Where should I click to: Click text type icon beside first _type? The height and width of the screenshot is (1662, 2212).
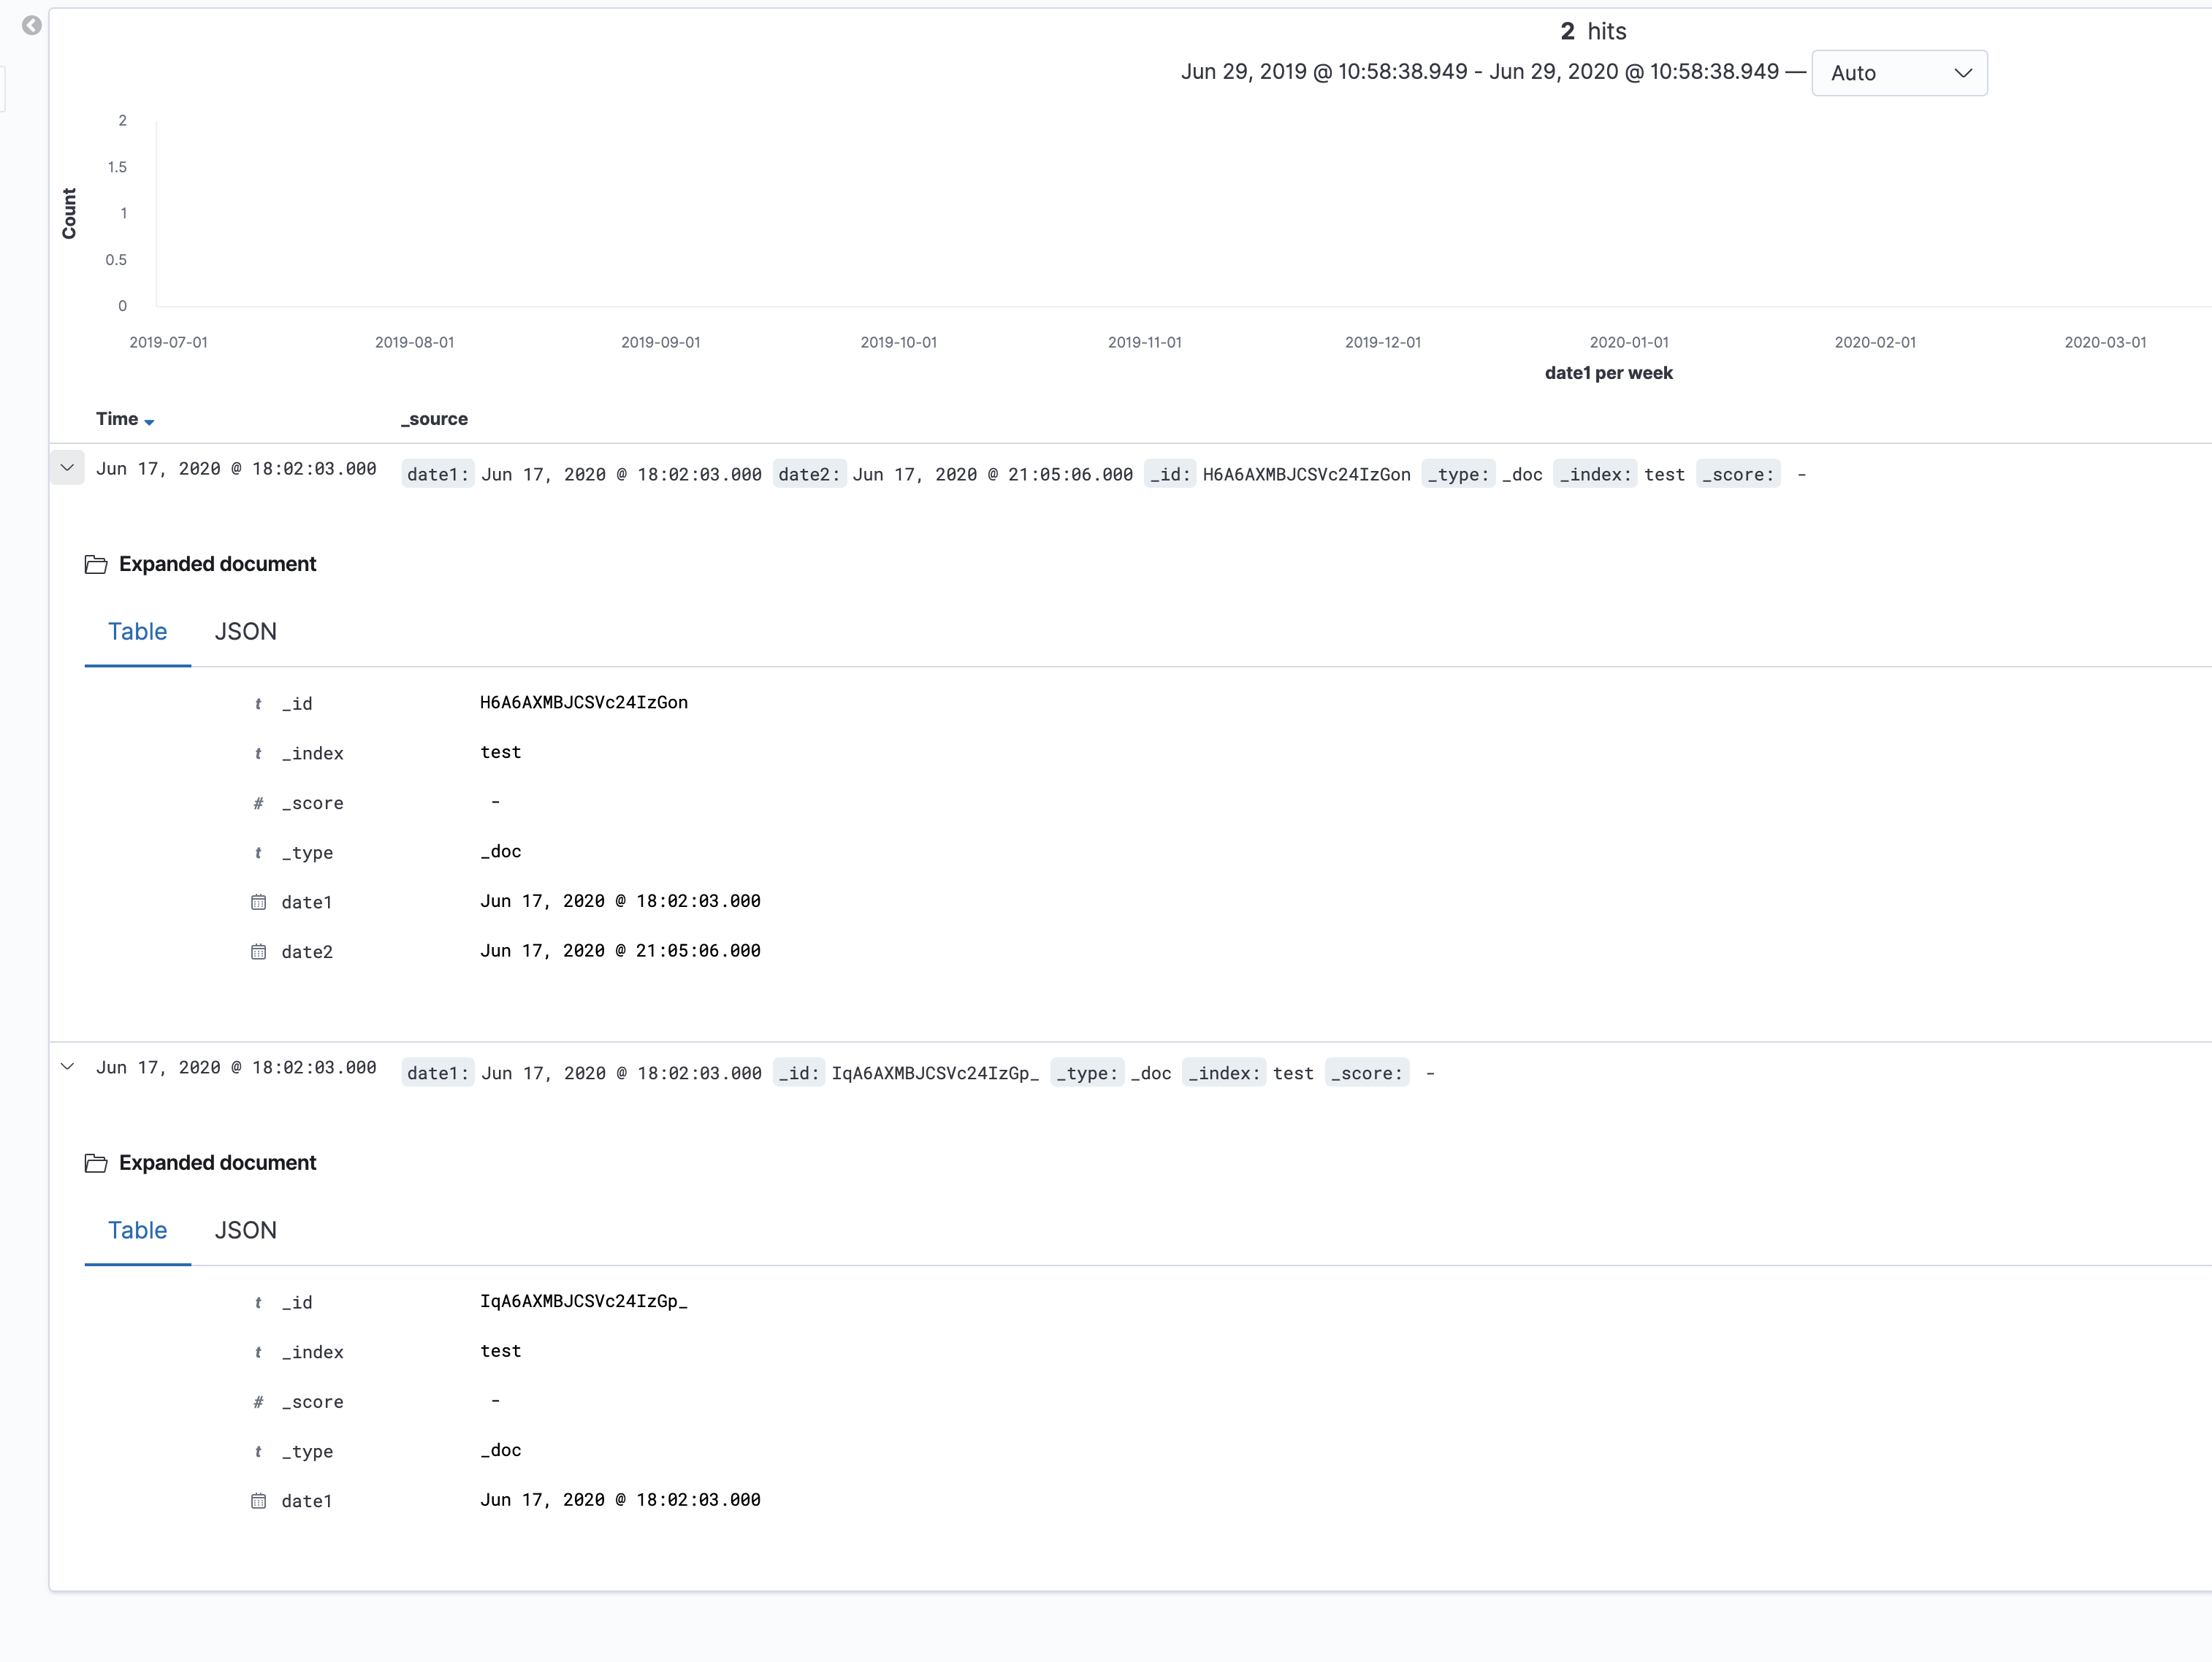[258, 854]
